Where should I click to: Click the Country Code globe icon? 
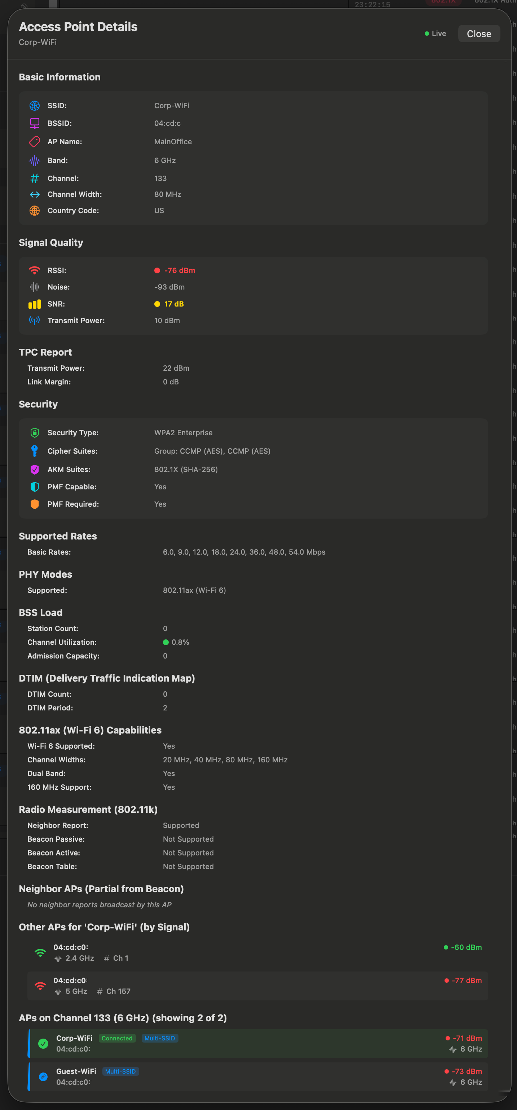35,211
